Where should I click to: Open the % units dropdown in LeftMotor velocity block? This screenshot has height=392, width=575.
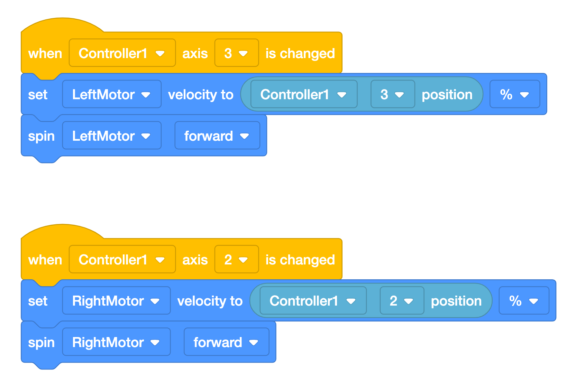click(x=514, y=94)
